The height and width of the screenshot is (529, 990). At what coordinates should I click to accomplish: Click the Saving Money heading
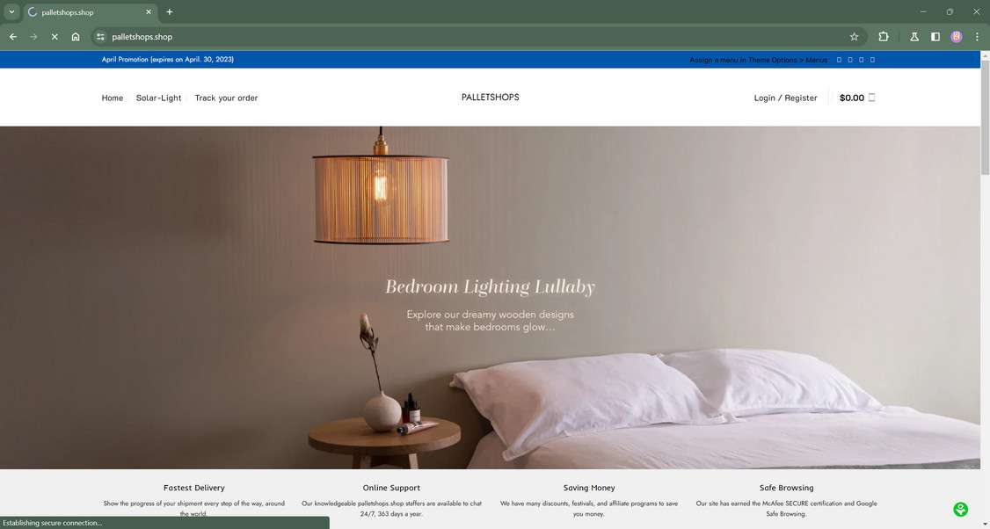(589, 488)
